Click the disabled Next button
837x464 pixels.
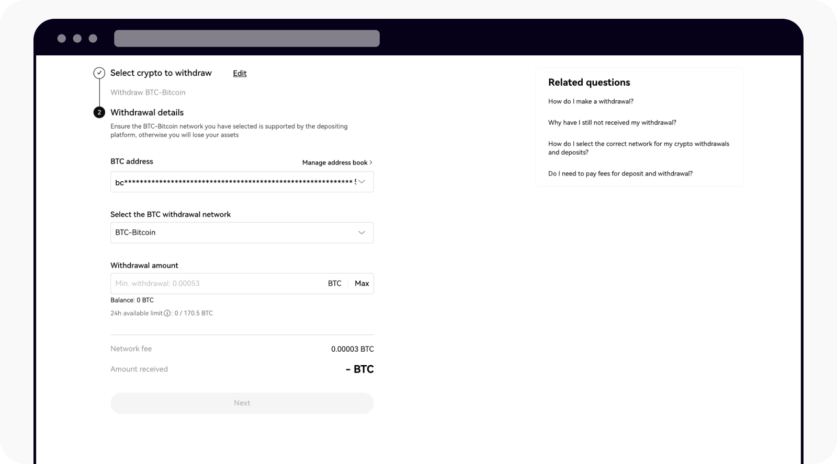coord(242,403)
